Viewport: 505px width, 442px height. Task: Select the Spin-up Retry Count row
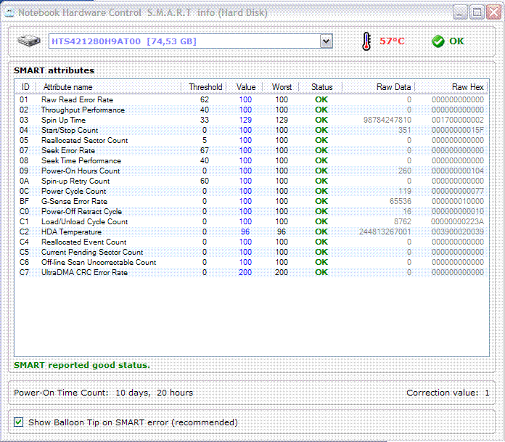pyautogui.click(x=252, y=181)
